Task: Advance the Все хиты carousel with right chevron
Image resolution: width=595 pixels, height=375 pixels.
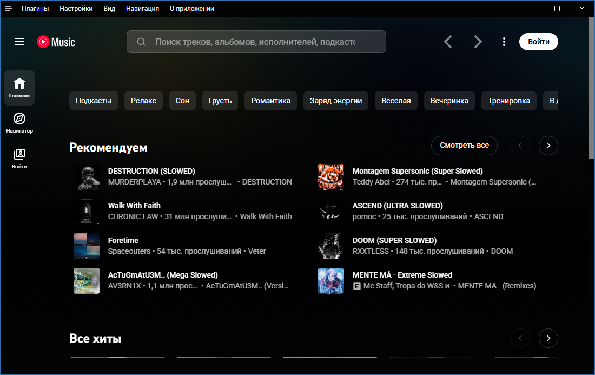Action: click(x=548, y=338)
